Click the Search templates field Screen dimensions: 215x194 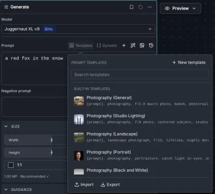coord(140,75)
